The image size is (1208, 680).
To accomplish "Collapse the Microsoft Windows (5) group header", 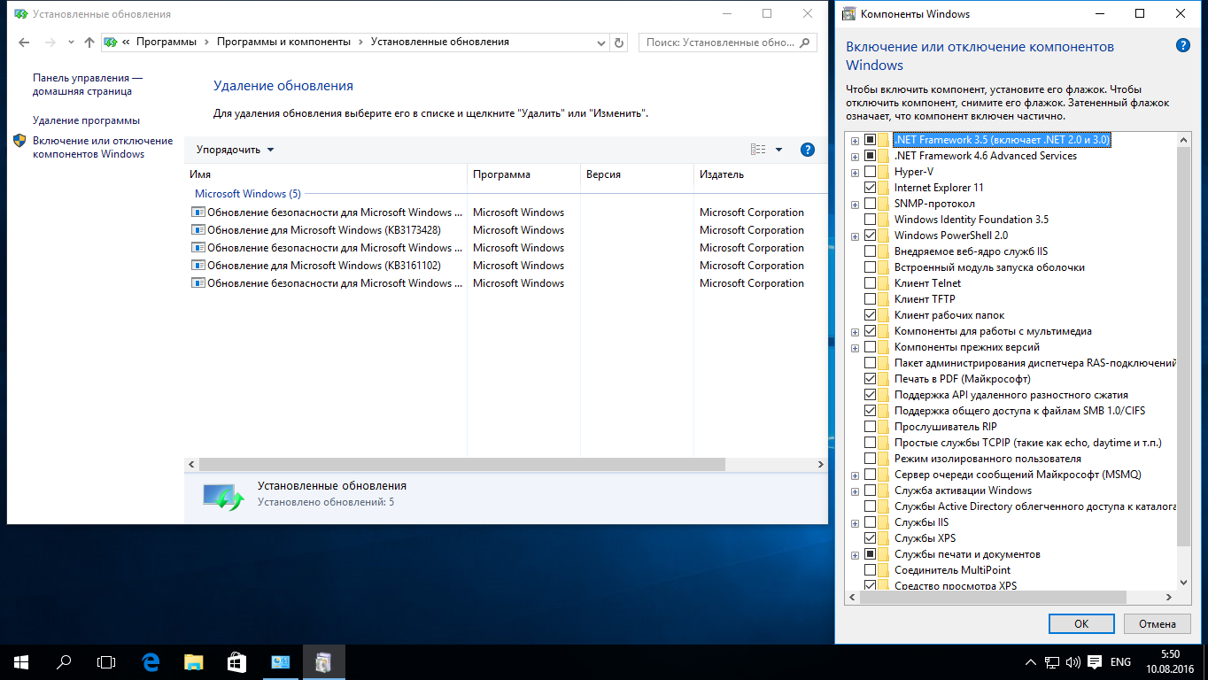I will [248, 194].
